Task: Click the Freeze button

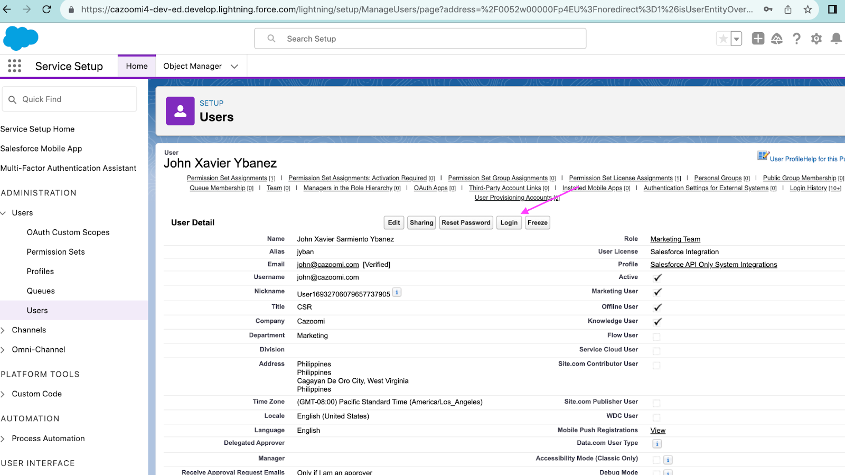Action: point(538,222)
